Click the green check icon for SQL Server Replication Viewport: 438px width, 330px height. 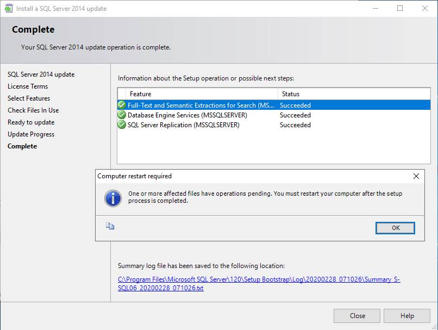coord(122,124)
